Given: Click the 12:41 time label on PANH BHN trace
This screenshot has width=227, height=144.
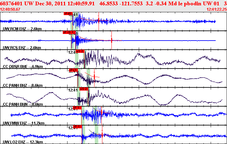Looking at the screenshot, I should click(73, 90).
